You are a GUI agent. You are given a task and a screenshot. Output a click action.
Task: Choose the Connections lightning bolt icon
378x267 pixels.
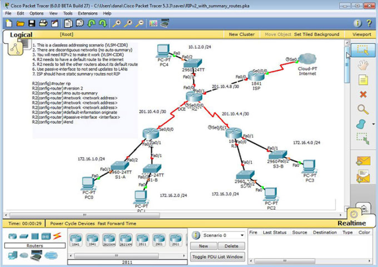click(x=57, y=236)
